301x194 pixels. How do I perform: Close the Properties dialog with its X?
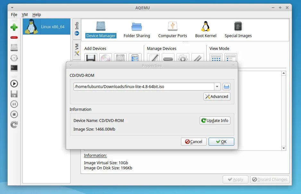[233, 66]
